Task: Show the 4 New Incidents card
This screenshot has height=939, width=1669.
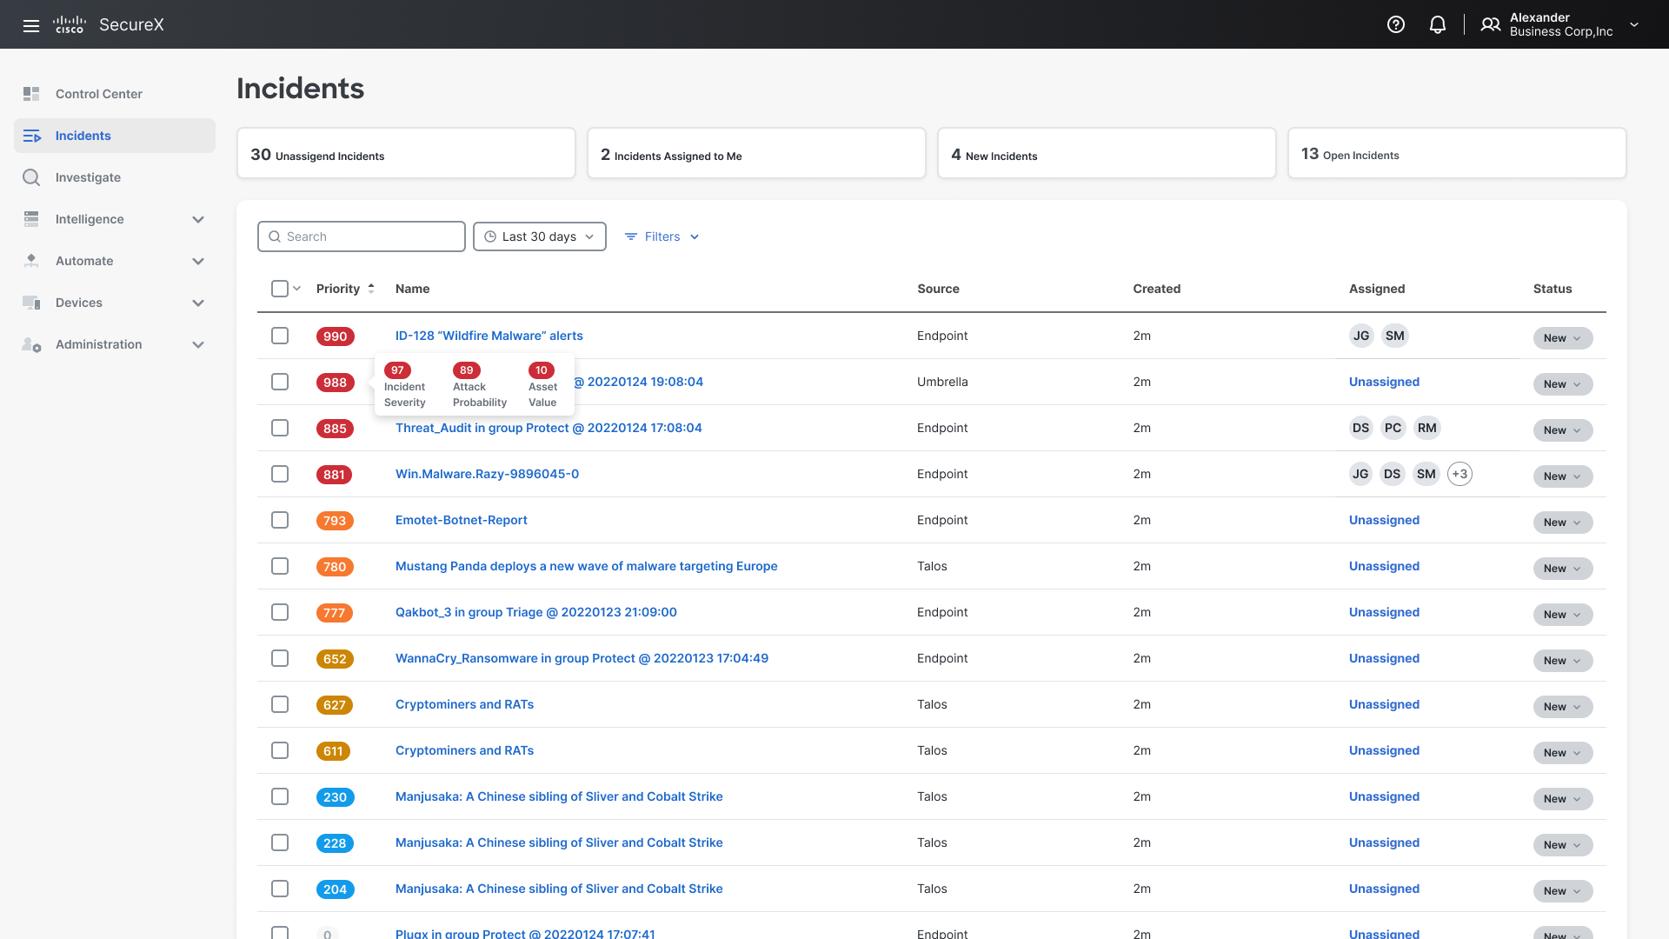Action: pos(1107,154)
